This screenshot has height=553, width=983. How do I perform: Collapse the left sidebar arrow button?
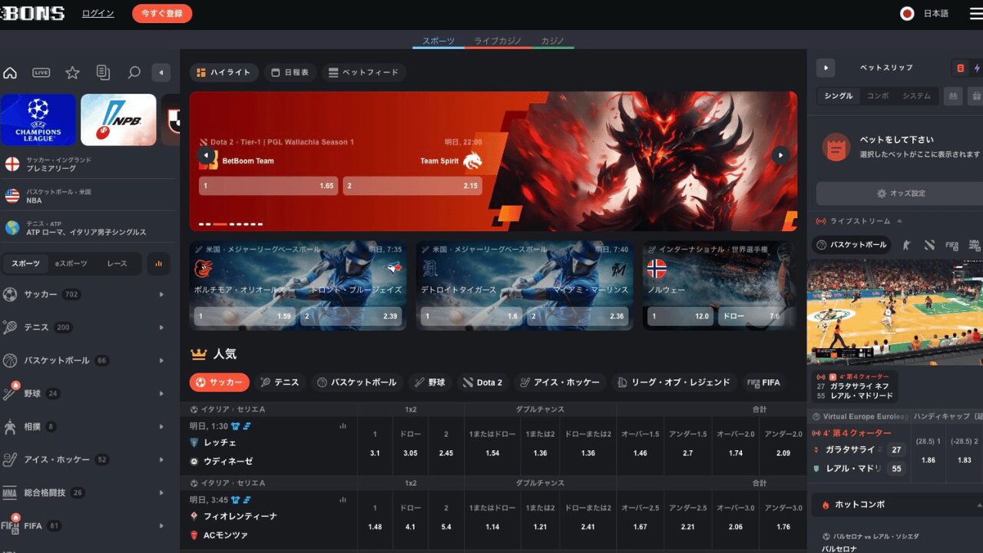click(161, 73)
